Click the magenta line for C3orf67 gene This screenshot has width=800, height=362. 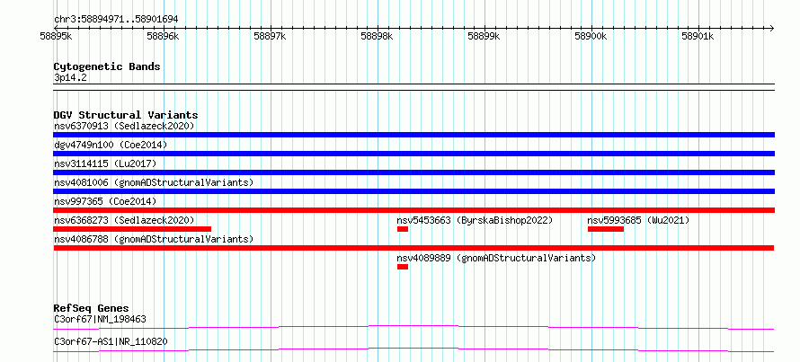(x=413, y=327)
